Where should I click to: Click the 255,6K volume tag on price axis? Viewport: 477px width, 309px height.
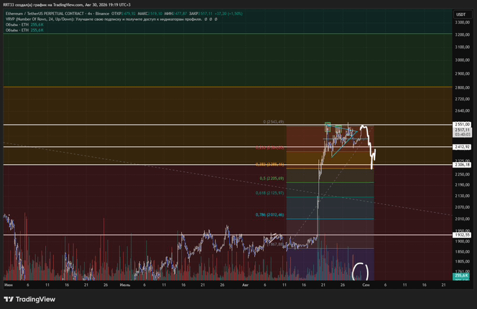click(x=462, y=276)
